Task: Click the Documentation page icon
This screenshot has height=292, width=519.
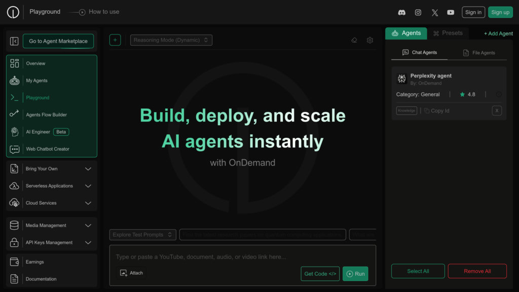Action: tap(14, 279)
